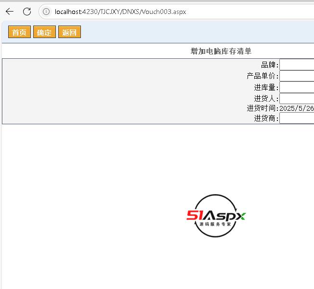Viewport: 314px width, 289px height.
Task: Go to 首页 home button
Action: [19, 32]
